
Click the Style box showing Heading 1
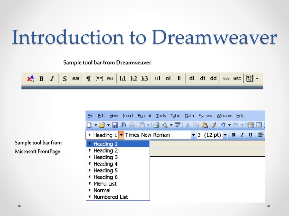point(102,135)
